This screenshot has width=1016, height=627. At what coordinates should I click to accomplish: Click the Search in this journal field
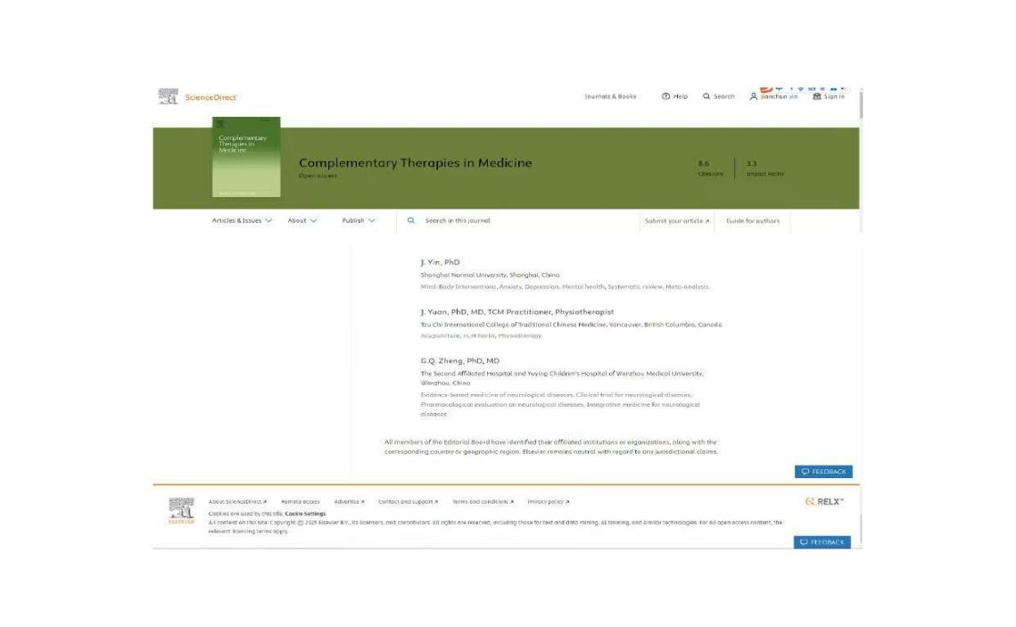tap(517, 220)
